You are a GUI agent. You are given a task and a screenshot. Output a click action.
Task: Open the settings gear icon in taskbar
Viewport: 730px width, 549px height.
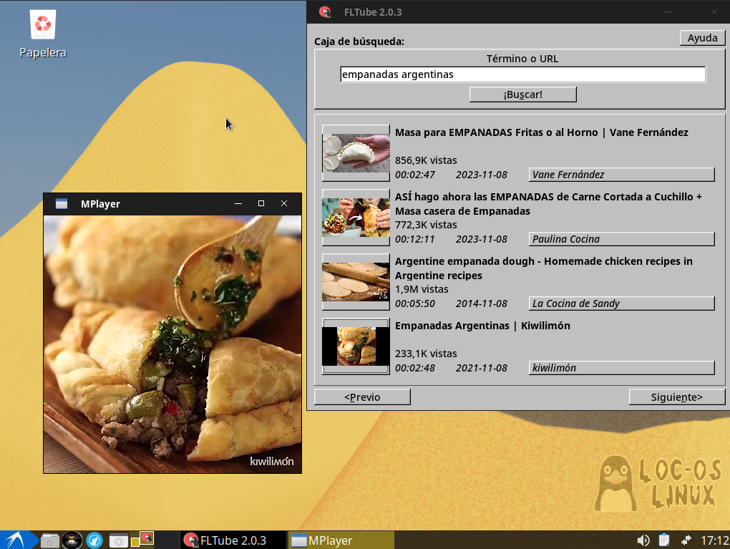[x=118, y=540]
